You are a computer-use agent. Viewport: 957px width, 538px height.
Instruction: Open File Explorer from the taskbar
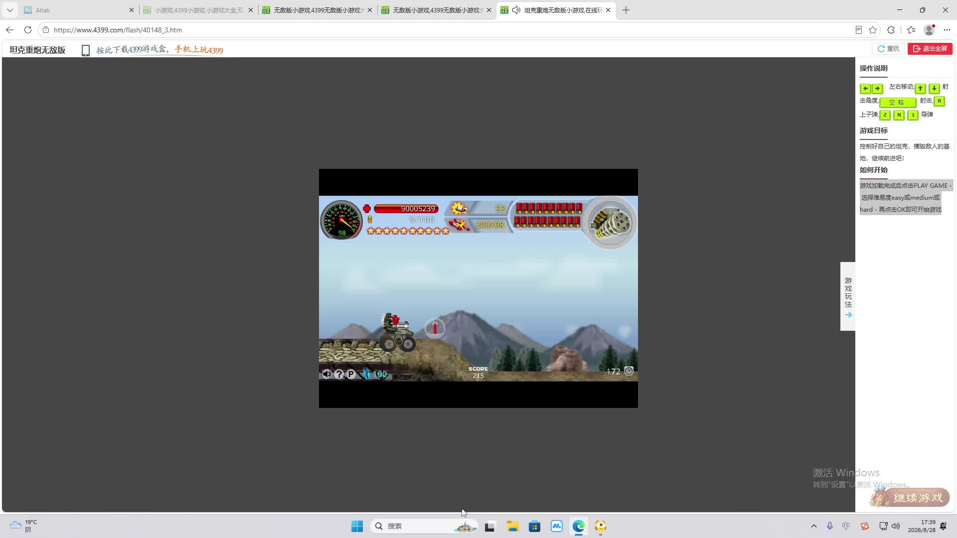tap(513, 526)
